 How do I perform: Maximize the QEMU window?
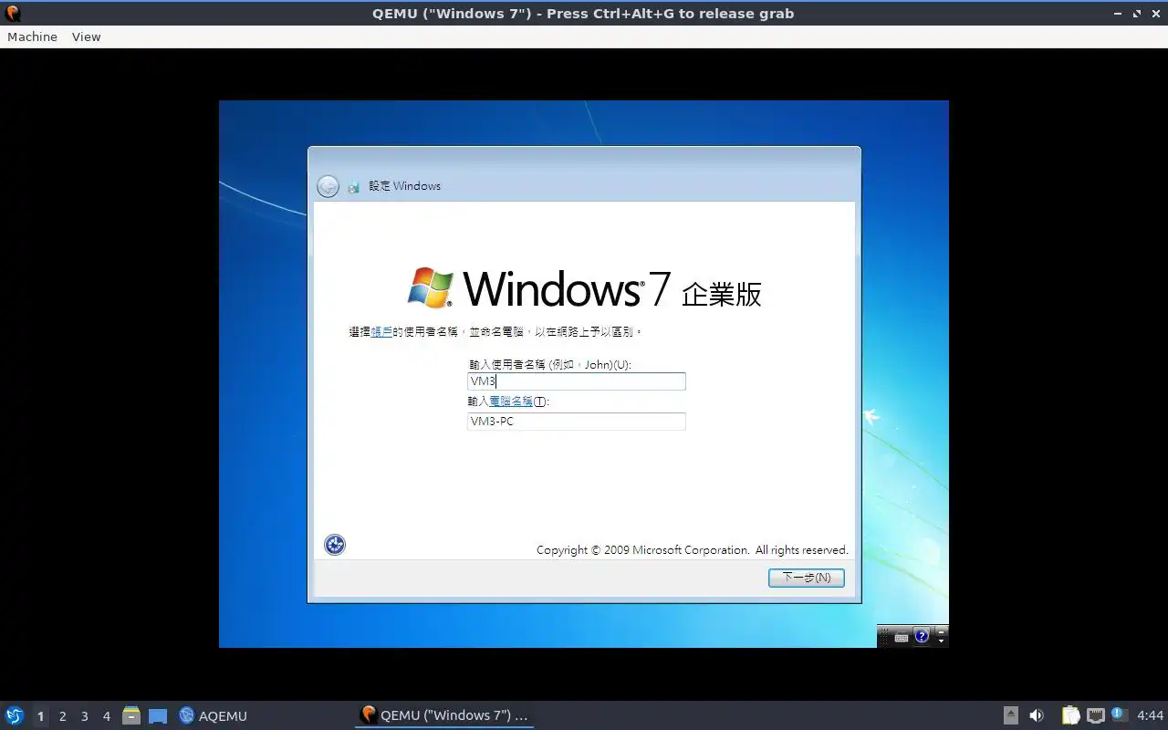tap(1137, 14)
